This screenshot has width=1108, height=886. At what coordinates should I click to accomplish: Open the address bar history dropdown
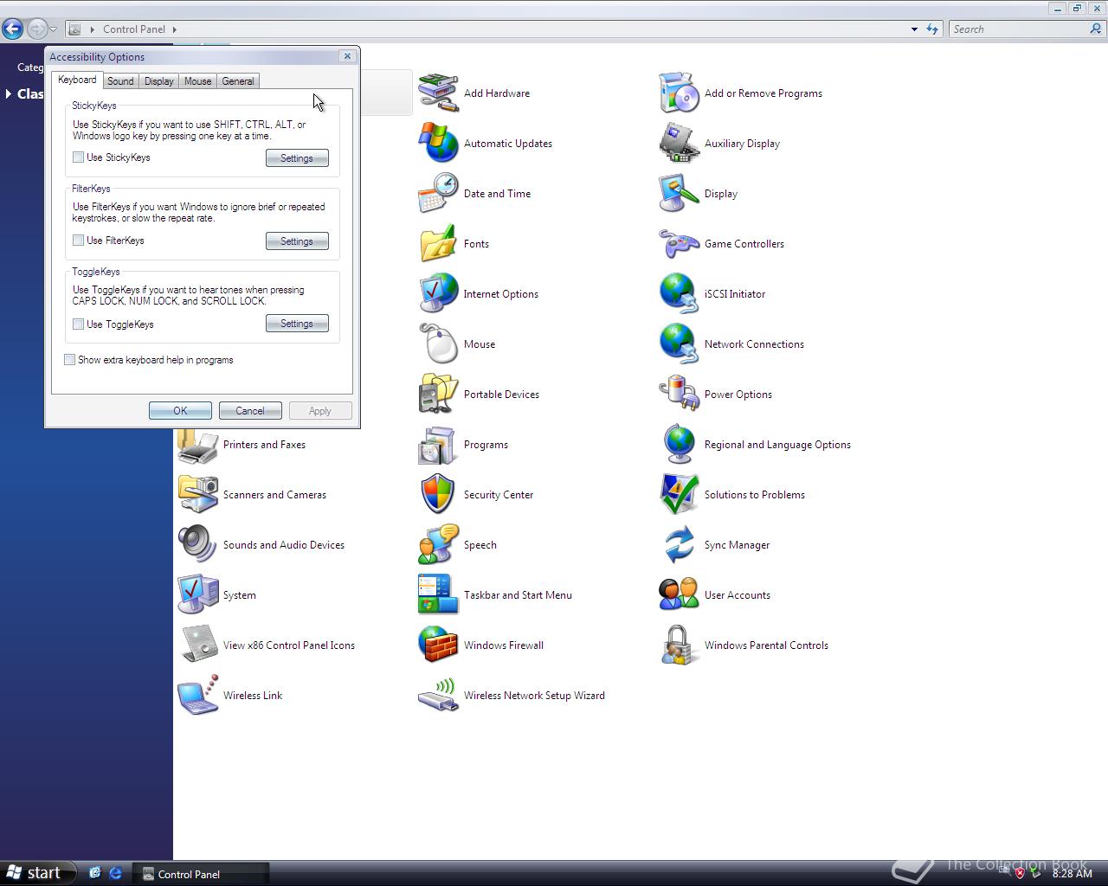coord(914,29)
